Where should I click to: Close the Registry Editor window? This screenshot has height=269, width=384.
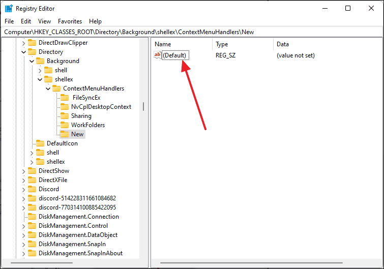(x=371, y=8)
